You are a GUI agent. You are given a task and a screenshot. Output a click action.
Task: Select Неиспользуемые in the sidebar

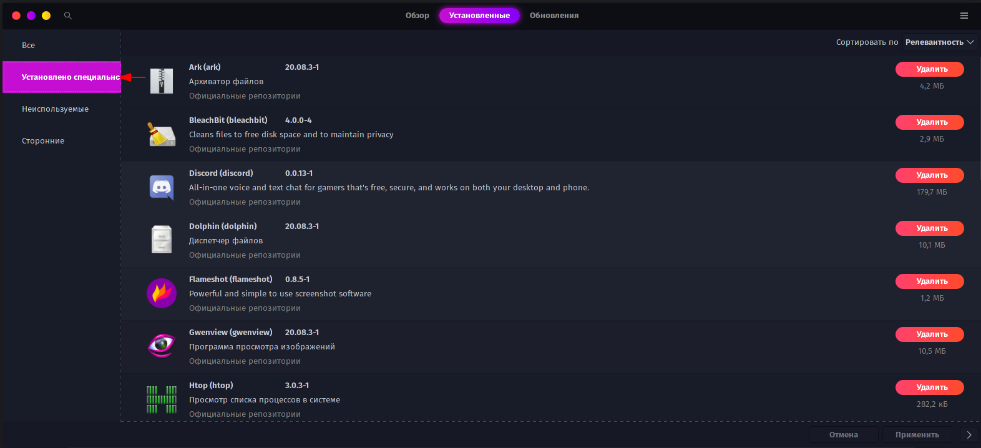(61, 109)
